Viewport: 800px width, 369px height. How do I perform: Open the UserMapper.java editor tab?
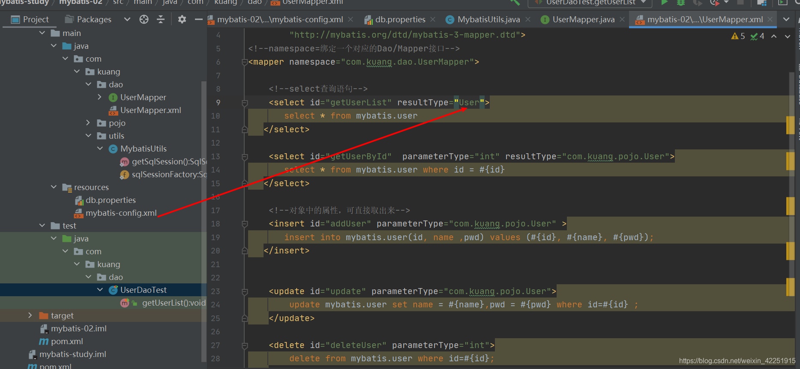tap(583, 19)
